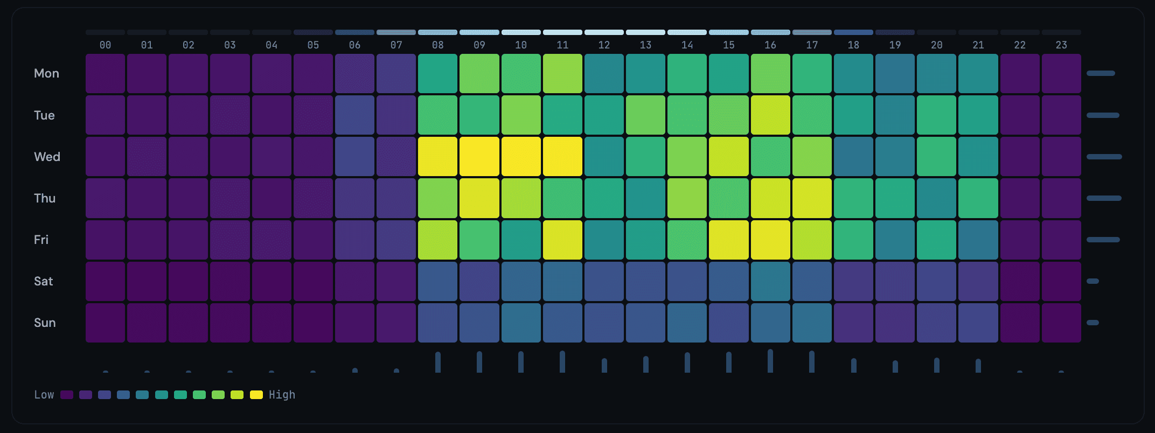Choose the Tuesday 16 heatmap cell

click(x=770, y=115)
